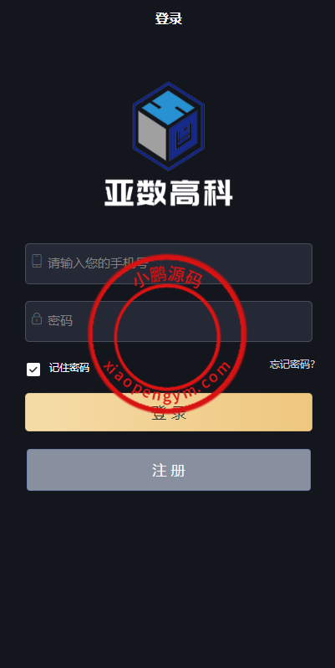Toggle the 记住密码 checkbox
Viewport: 335px width, 668px height.
click(33, 370)
